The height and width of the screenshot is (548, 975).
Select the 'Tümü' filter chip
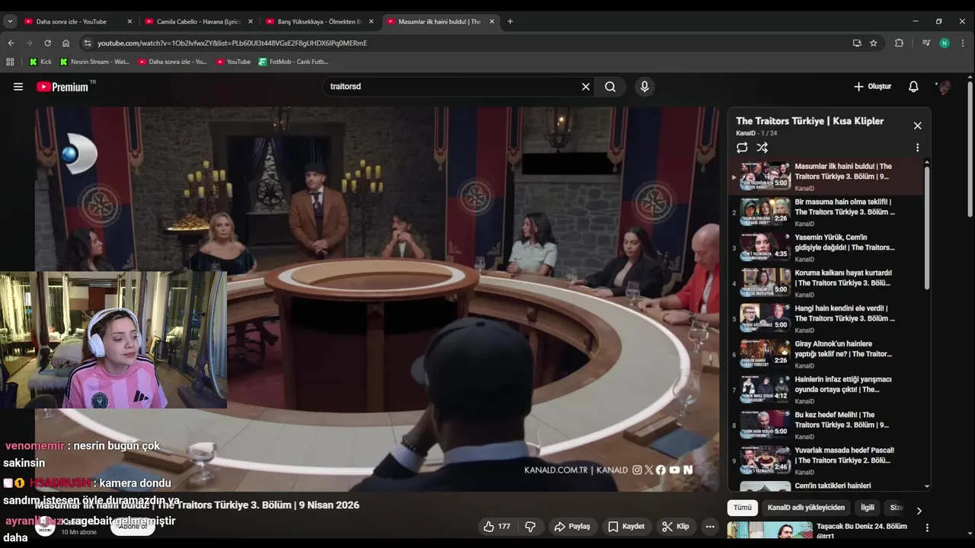pyautogui.click(x=742, y=508)
